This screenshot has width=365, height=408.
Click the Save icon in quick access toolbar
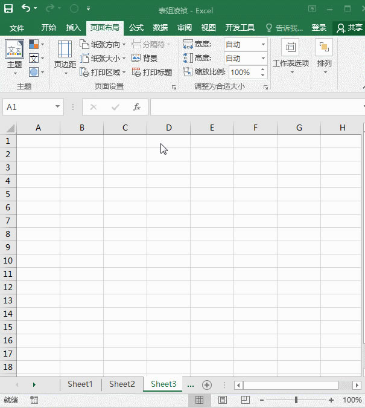tap(8, 8)
